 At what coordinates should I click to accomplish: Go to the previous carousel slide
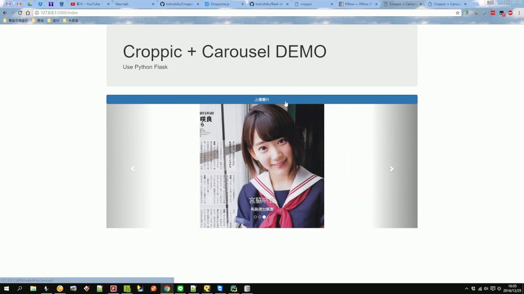tap(132, 169)
